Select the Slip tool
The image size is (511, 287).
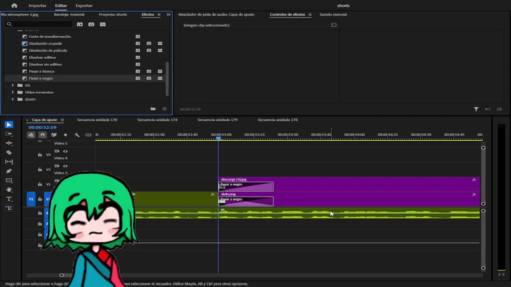pyautogui.click(x=9, y=162)
